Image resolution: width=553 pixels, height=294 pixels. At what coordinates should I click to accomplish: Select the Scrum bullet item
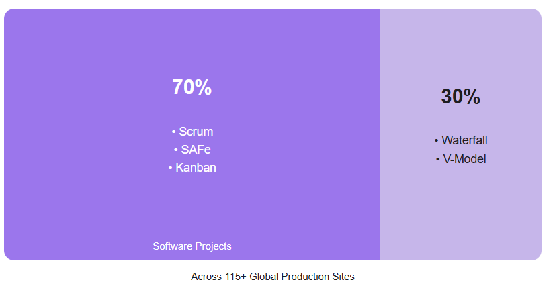pos(192,132)
